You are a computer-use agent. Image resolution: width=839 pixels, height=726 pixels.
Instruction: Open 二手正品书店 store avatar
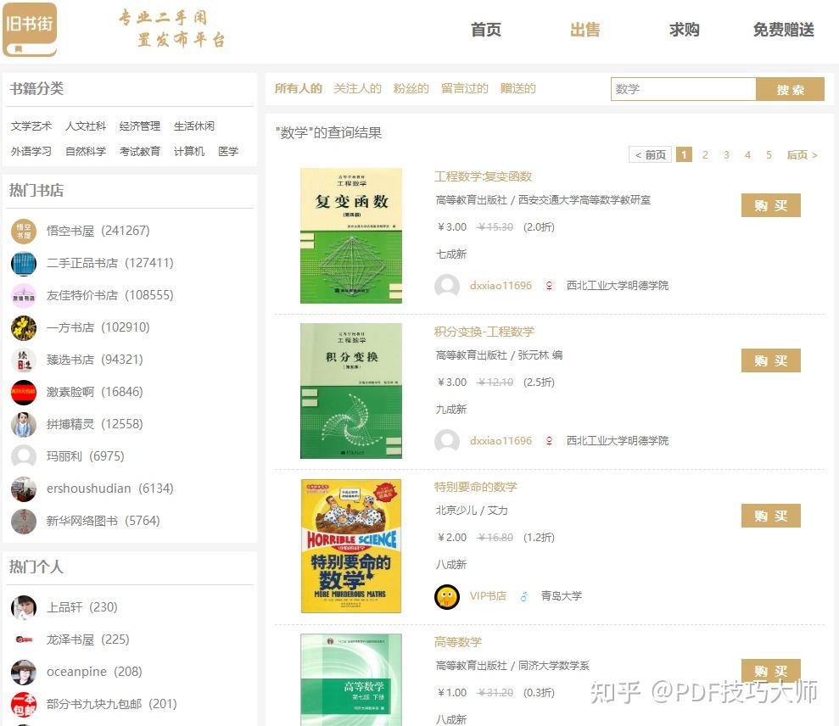[24, 263]
